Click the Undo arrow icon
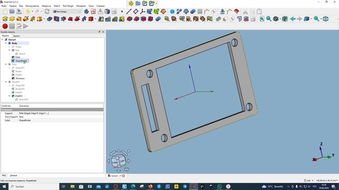The image size is (339, 190). 28,12
